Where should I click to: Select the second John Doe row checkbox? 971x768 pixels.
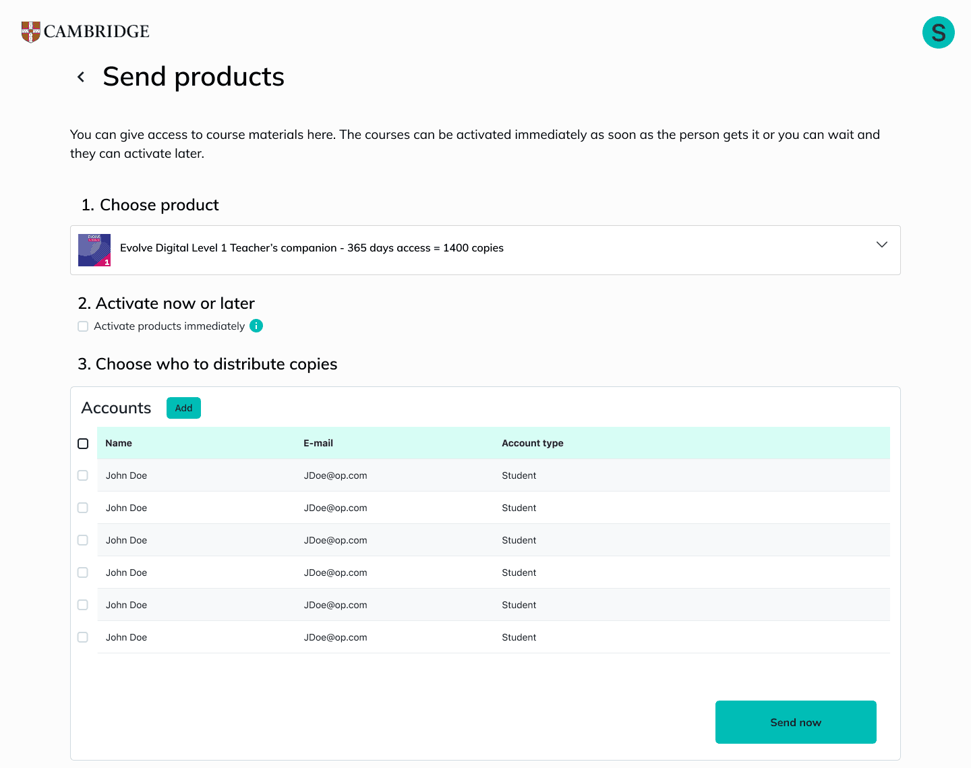(x=83, y=508)
